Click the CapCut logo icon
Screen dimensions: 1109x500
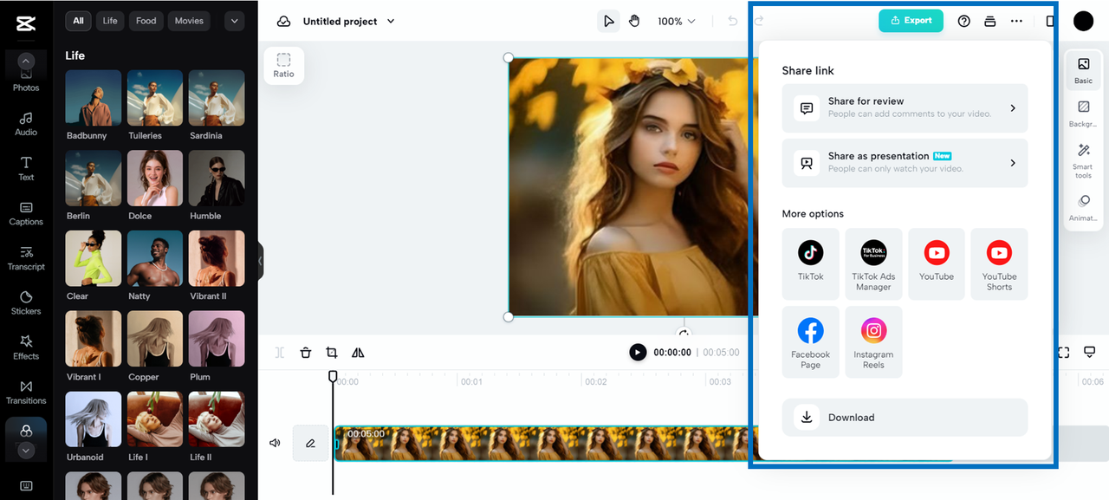[26, 23]
